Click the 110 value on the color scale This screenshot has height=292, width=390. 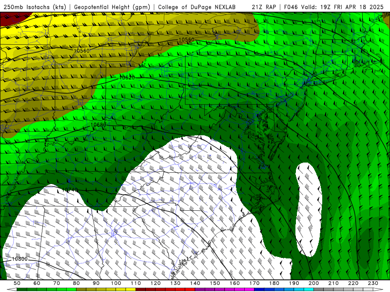click(136, 283)
